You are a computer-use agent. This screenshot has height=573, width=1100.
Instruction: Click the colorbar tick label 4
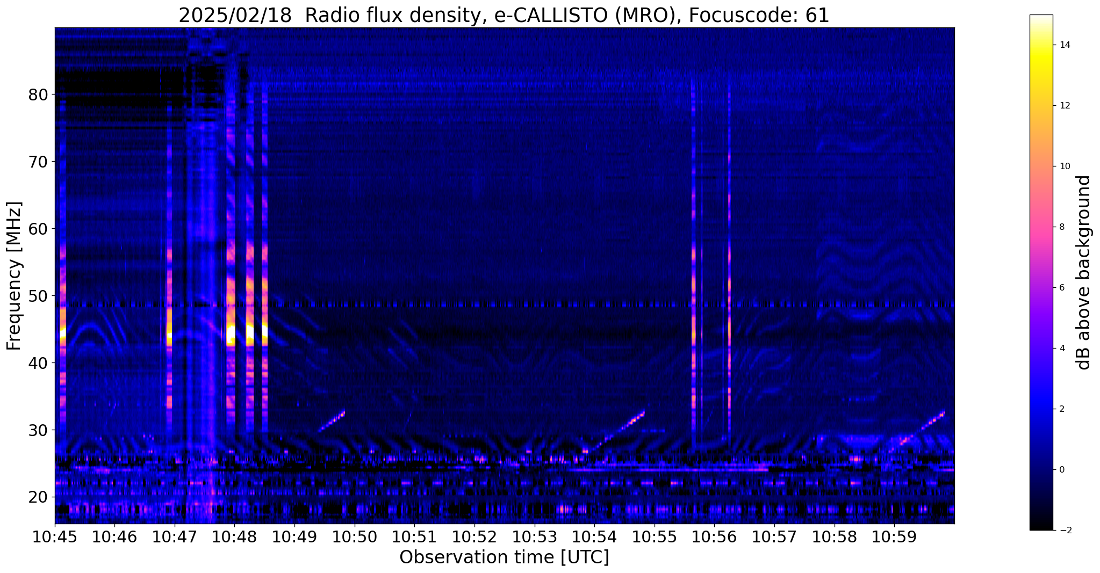1061,349
